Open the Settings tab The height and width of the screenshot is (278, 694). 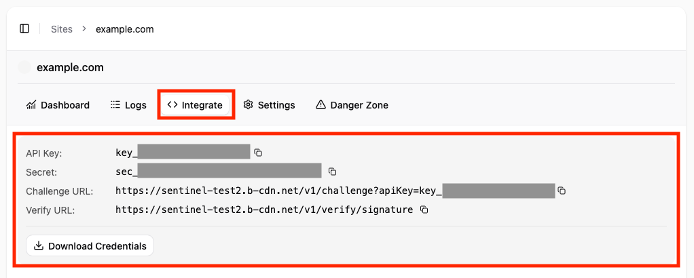point(269,105)
